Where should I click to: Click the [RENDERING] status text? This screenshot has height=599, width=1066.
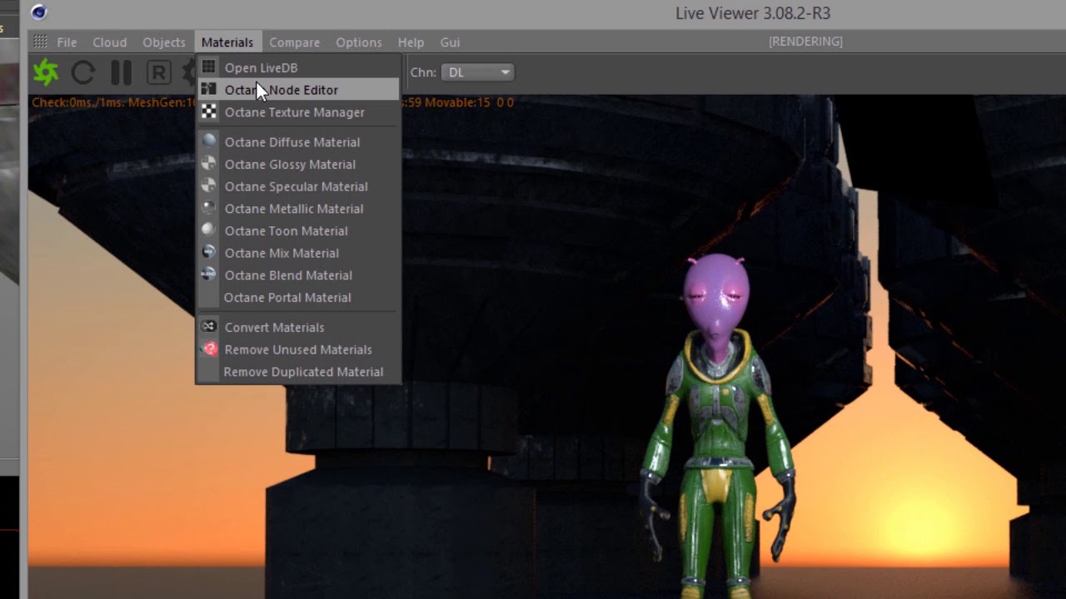point(805,42)
